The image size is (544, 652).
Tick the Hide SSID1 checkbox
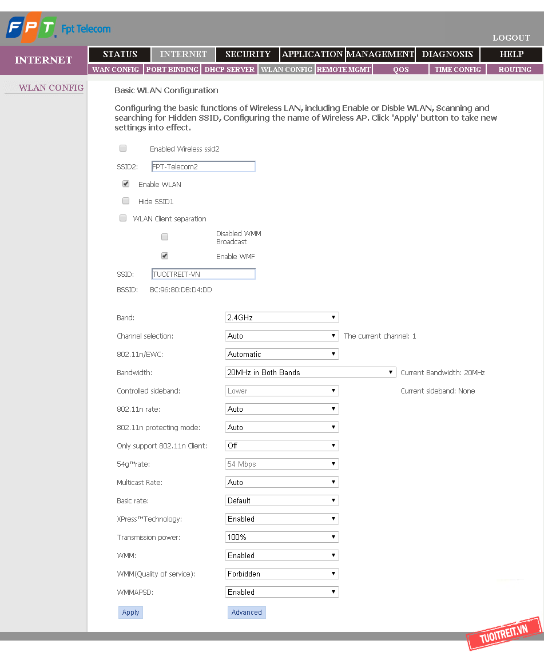tap(126, 201)
